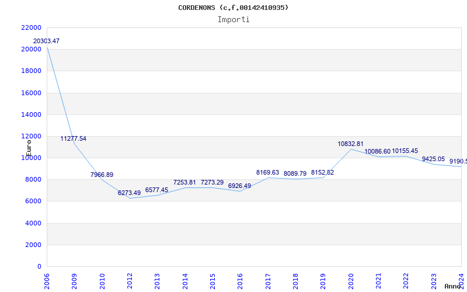This screenshot has width=467, height=292.
Task: Click the chart title CORDENONS (c.f.00142410935)
Action: (x=233, y=8)
